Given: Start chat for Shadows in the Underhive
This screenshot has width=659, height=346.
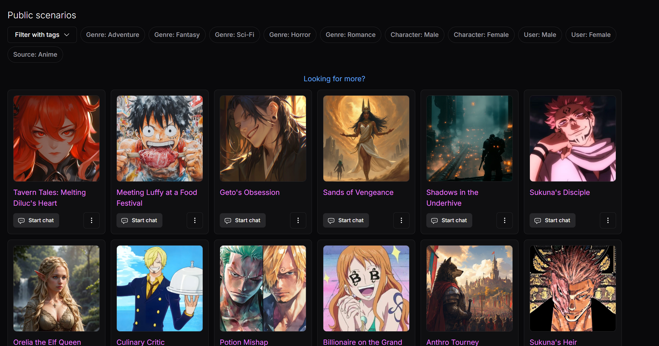Looking at the screenshot, I should [449, 220].
